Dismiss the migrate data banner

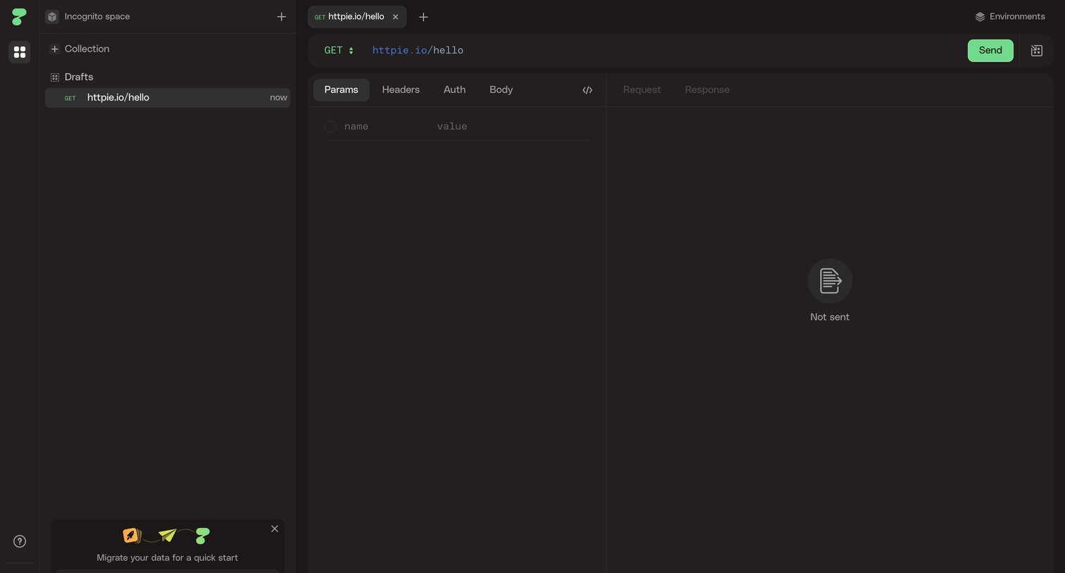point(275,529)
